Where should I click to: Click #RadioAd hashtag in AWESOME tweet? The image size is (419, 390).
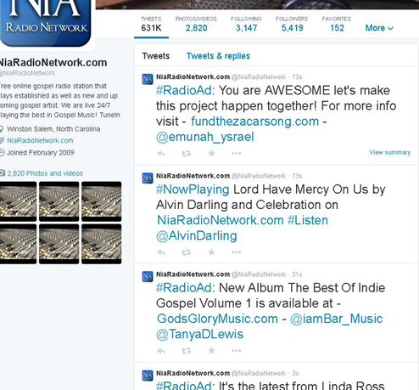click(184, 91)
